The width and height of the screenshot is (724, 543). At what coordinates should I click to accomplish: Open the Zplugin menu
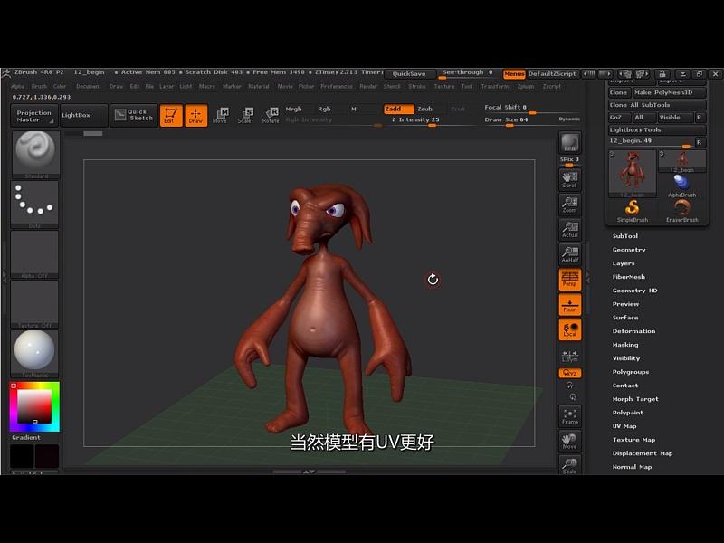click(x=526, y=86)
